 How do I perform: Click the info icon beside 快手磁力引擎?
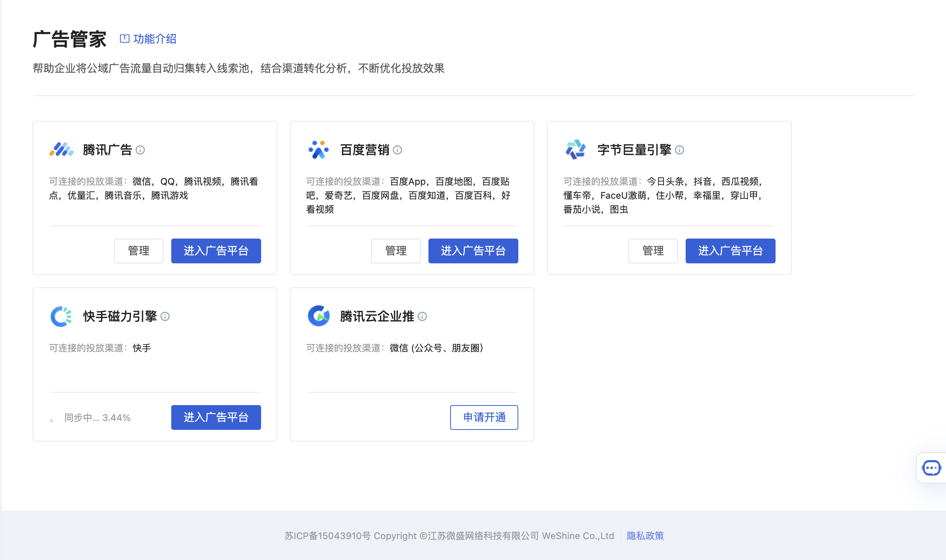[x=165, y=316]
